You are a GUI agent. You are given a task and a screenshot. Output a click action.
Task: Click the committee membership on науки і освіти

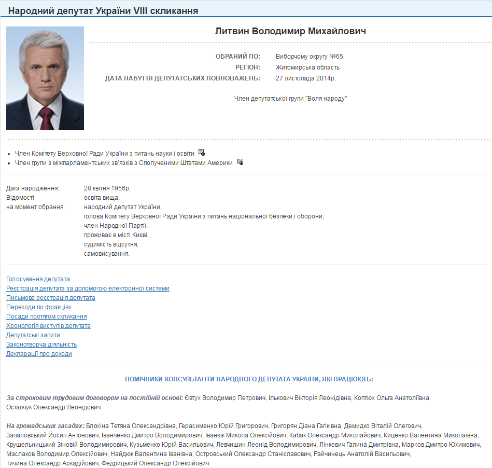coord(105,154)
